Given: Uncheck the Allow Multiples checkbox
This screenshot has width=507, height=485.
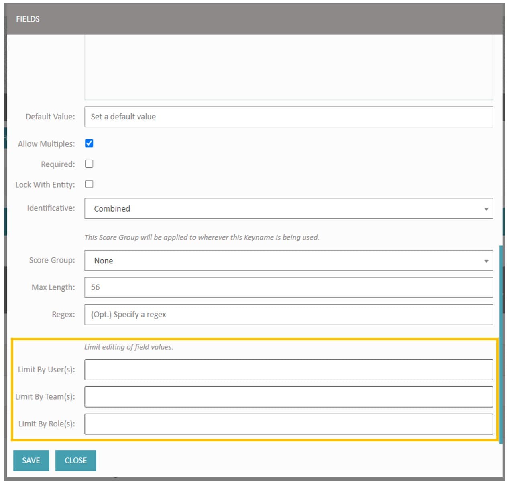Looking at the screenshot, I should pos(89,143).
